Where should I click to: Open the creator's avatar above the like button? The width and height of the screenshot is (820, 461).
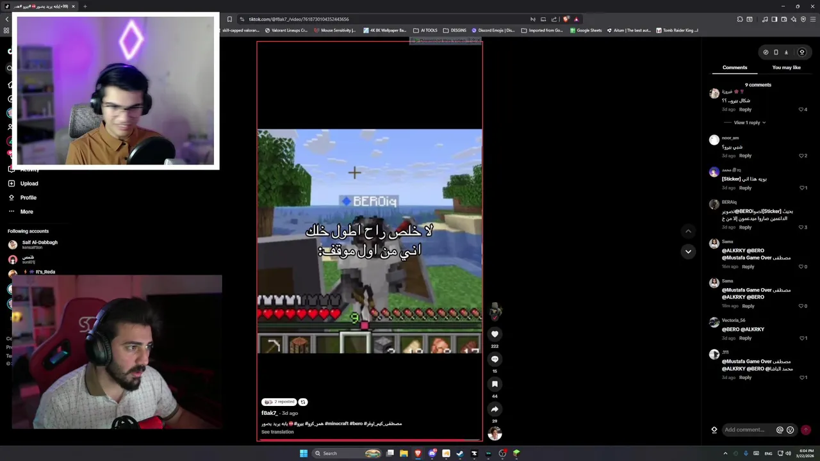pos(495,311)
